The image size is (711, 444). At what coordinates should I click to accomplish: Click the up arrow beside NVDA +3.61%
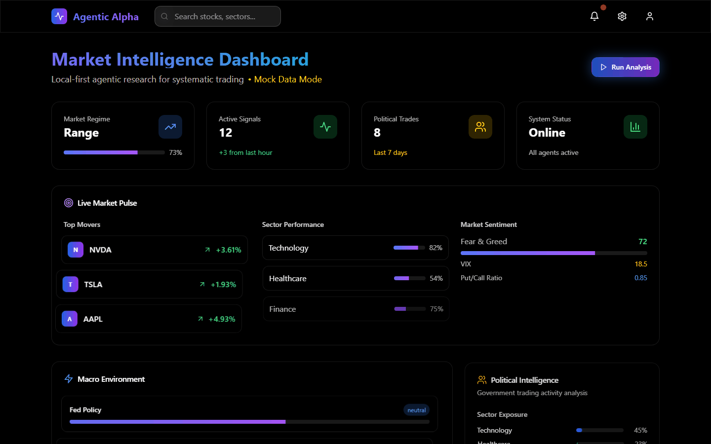pos(207,250)
